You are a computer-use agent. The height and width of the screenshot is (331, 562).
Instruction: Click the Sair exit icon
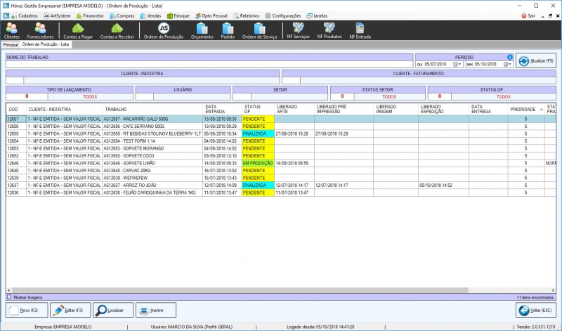point(528,15)
